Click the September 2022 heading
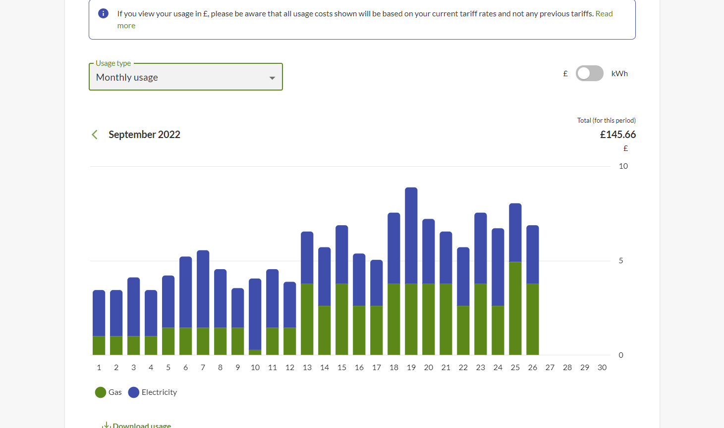 pyautogui.click(x=144, y=135)
